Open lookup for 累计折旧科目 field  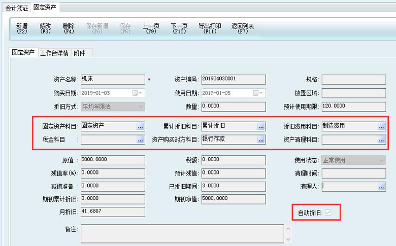[x=261, y=126]
